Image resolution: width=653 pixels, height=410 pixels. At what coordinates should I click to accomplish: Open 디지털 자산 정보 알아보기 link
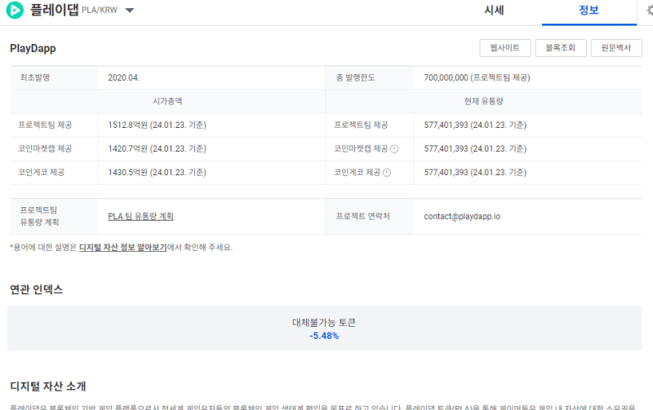(x=123, y=248)
